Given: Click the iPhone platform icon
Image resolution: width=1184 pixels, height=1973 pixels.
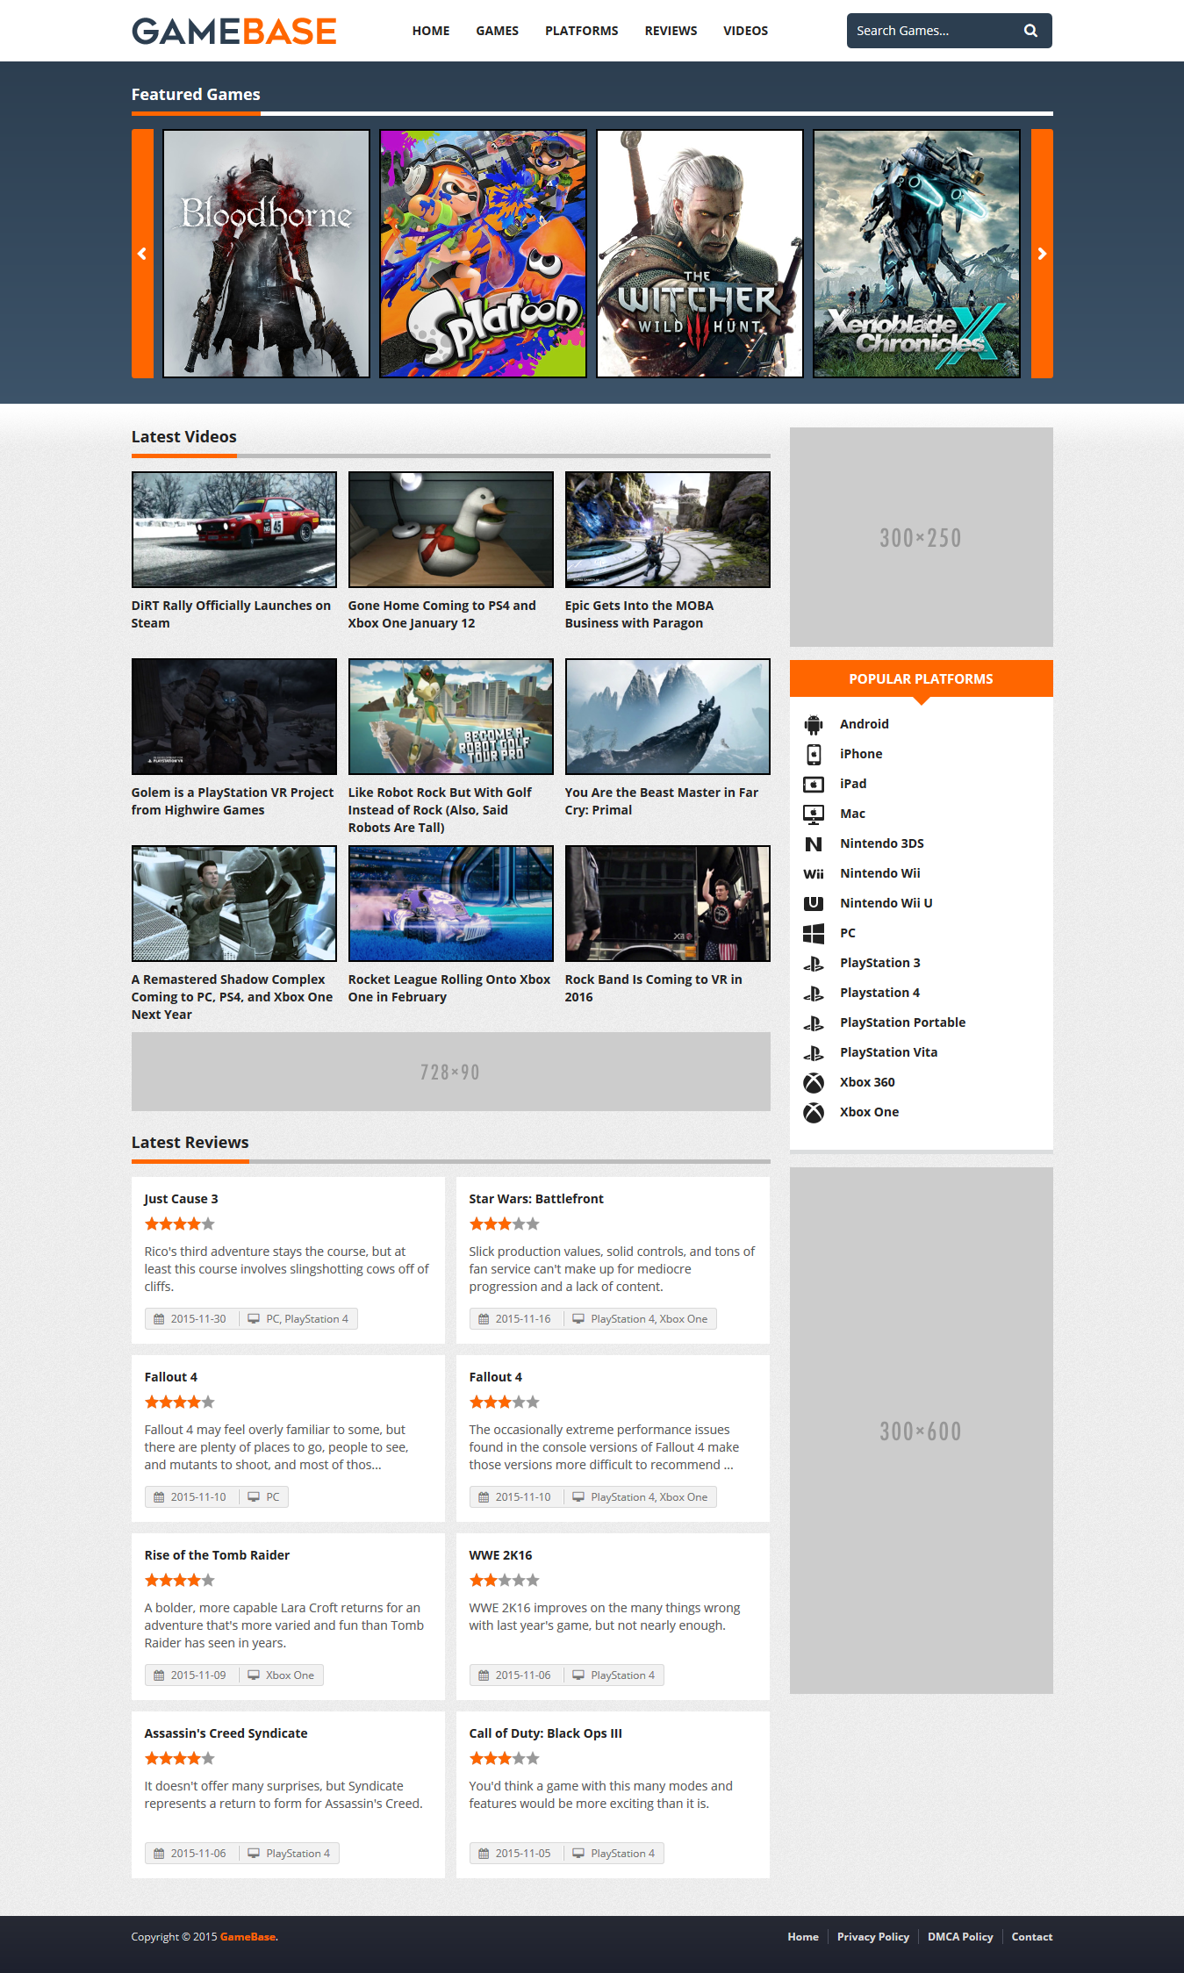Looking at the screenshot, I should [x=814, y=754].
